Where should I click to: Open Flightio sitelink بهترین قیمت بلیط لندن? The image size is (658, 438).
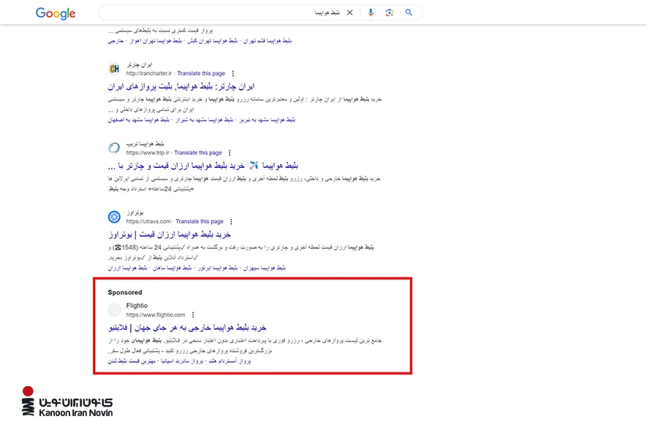[132, 361]
